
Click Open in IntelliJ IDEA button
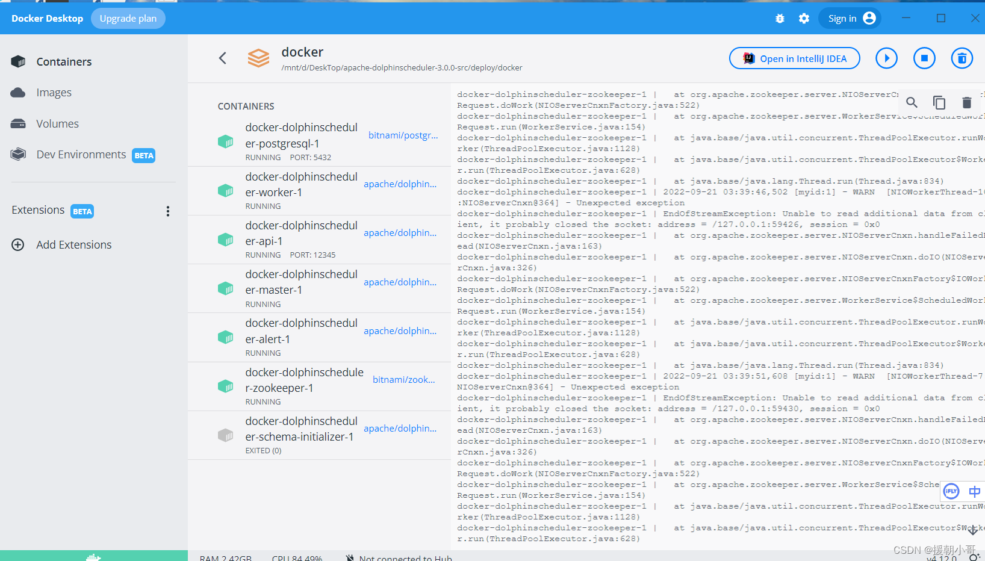click(x=795, y=58)
